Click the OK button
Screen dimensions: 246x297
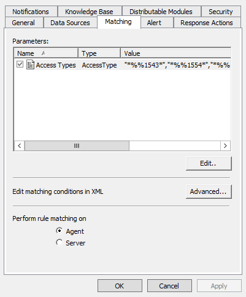(120, 286)
